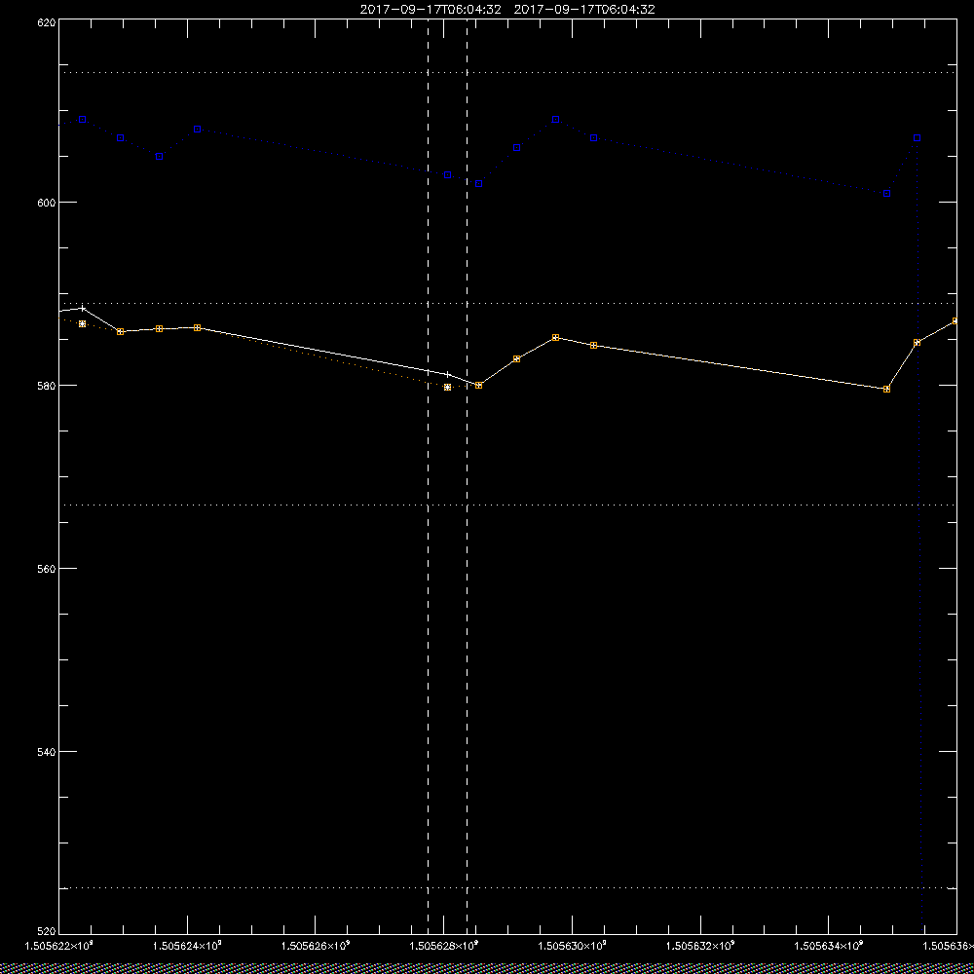Select the 520 y-axis label
The image size is (974, 974).
click(47, 932)
